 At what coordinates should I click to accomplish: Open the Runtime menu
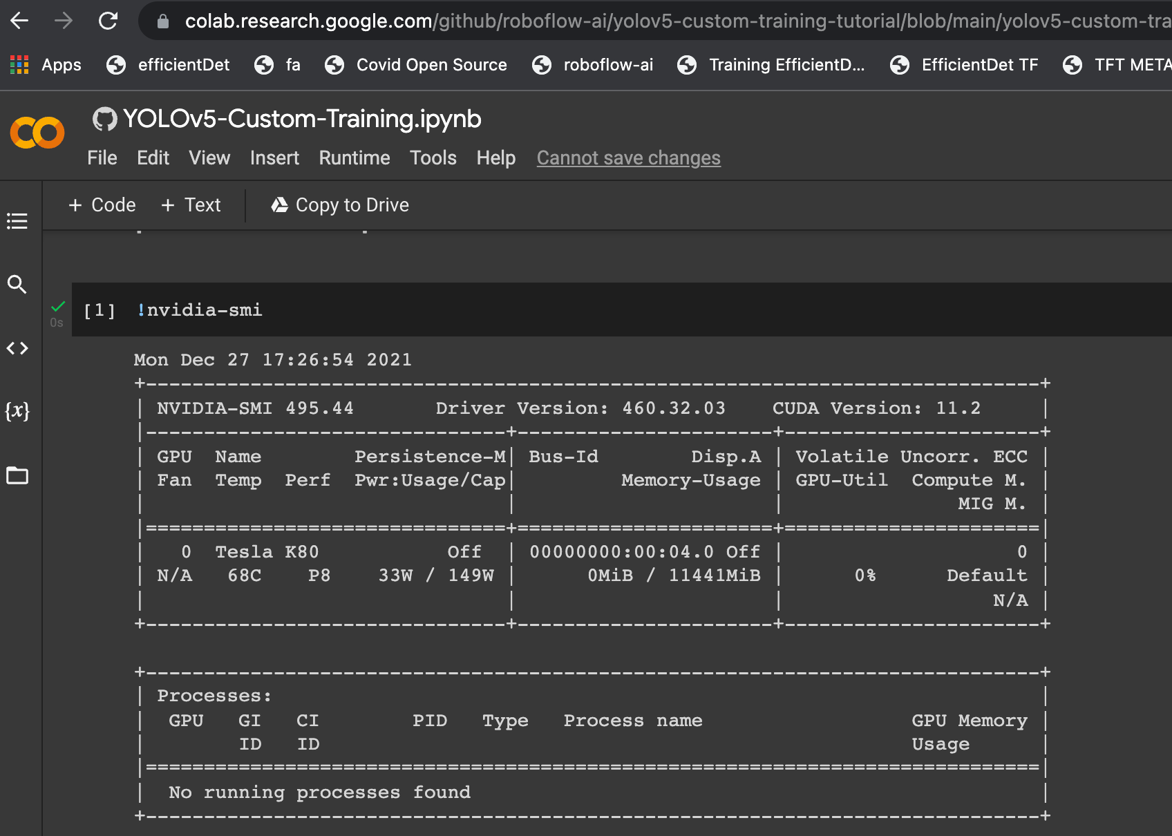[355, 158]
